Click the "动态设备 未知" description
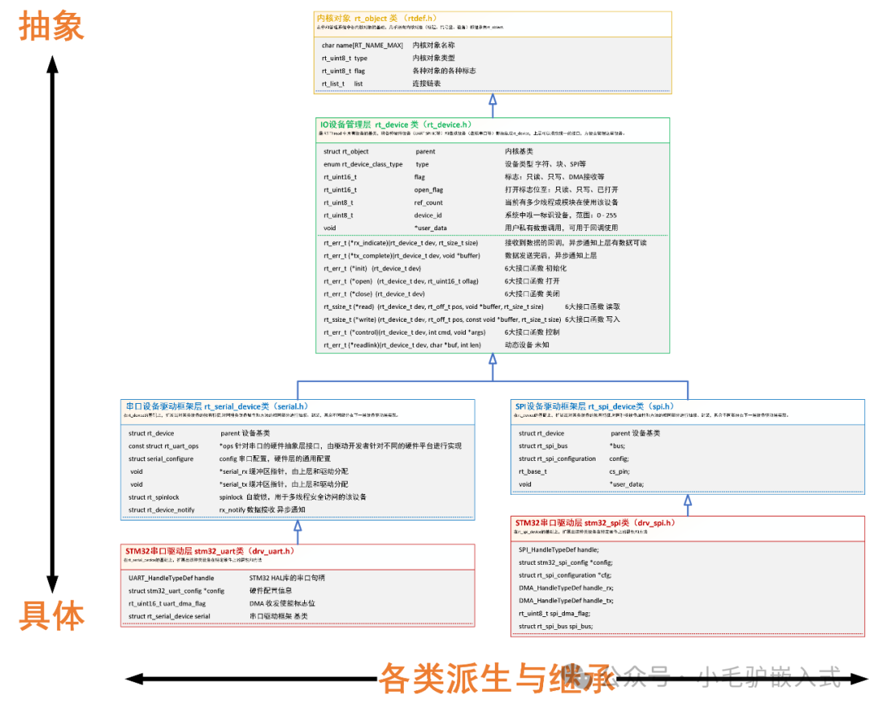This screenshot has width=869, height=712. [526, 344]
